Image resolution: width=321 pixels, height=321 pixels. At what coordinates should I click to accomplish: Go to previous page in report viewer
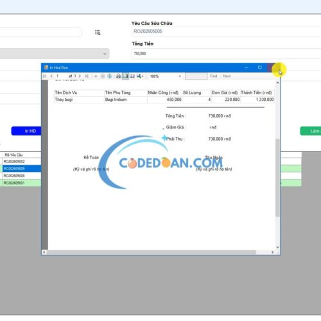click(51, 76)
